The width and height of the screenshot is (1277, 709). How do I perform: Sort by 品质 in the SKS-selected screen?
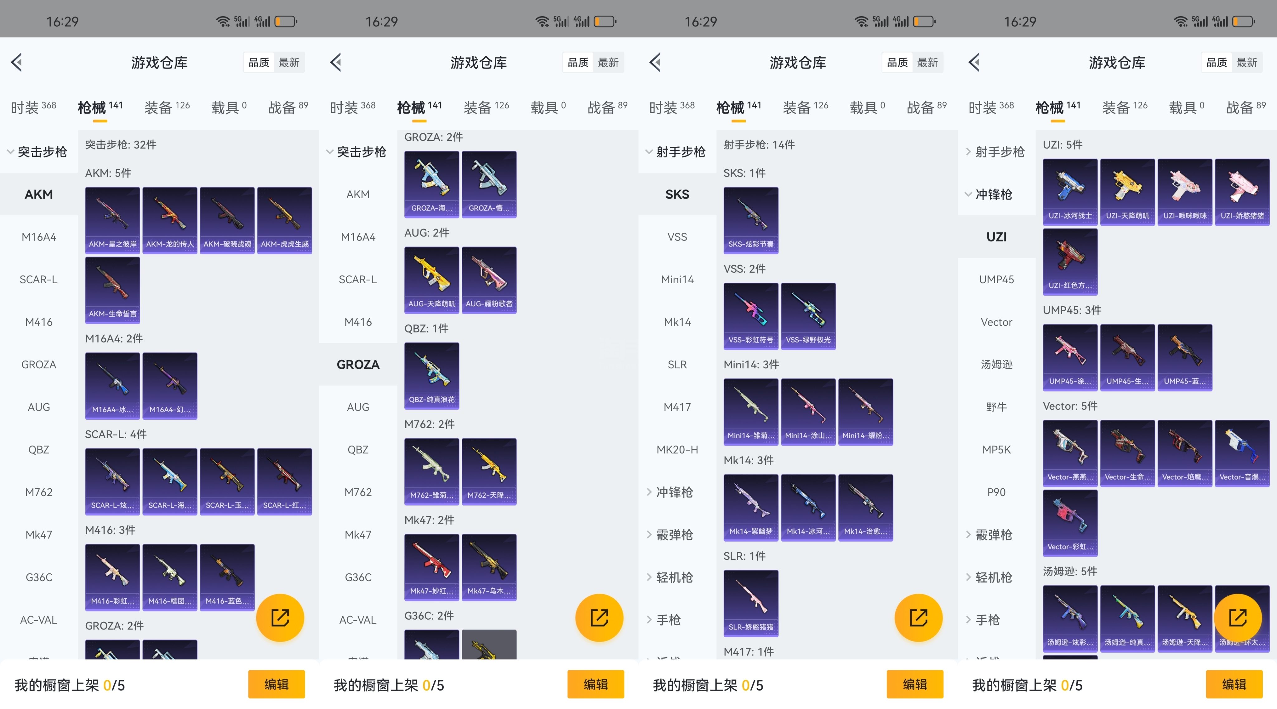[897, 62]
